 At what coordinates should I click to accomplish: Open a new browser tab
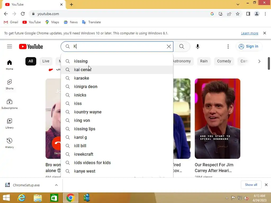[x=71, y=4]
